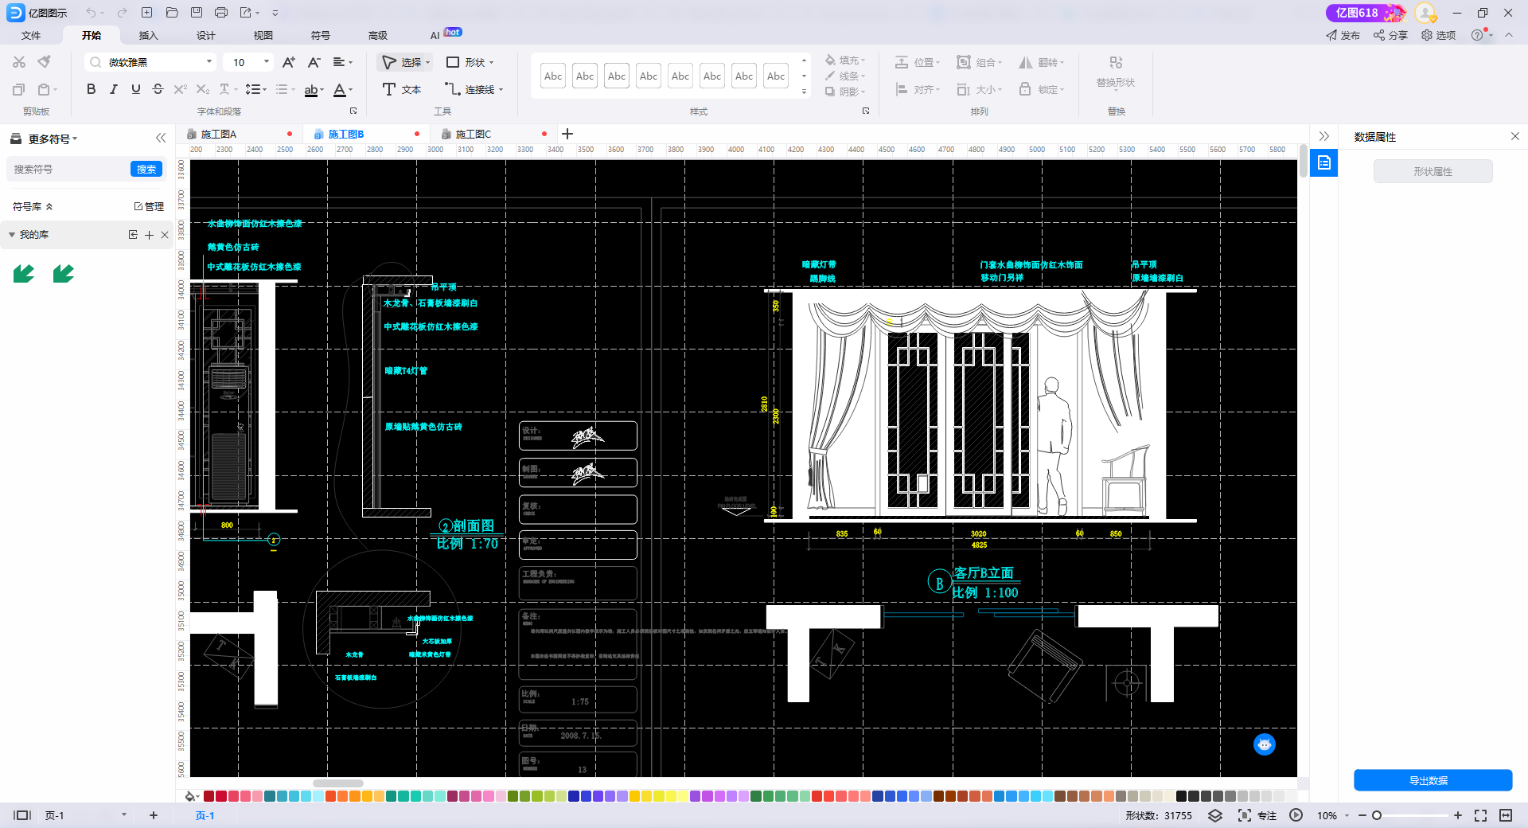The height and width of the screenshot is (828, 1528).
Task: Click the Manage (管理) link
Action: pos(149,206)
